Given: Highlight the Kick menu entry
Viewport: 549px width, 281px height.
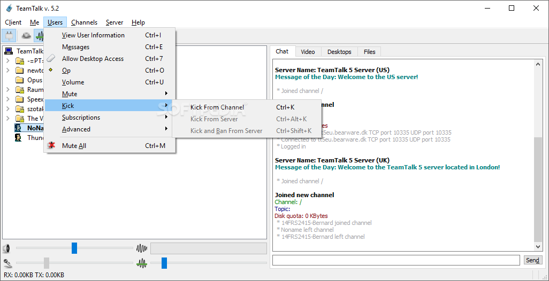Looking at the screenshot, I should pyautogui.click(x=110, y=106).
